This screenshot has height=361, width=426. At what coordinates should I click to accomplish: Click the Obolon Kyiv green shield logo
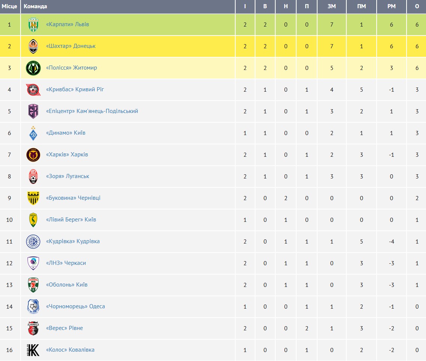[33, 285]
